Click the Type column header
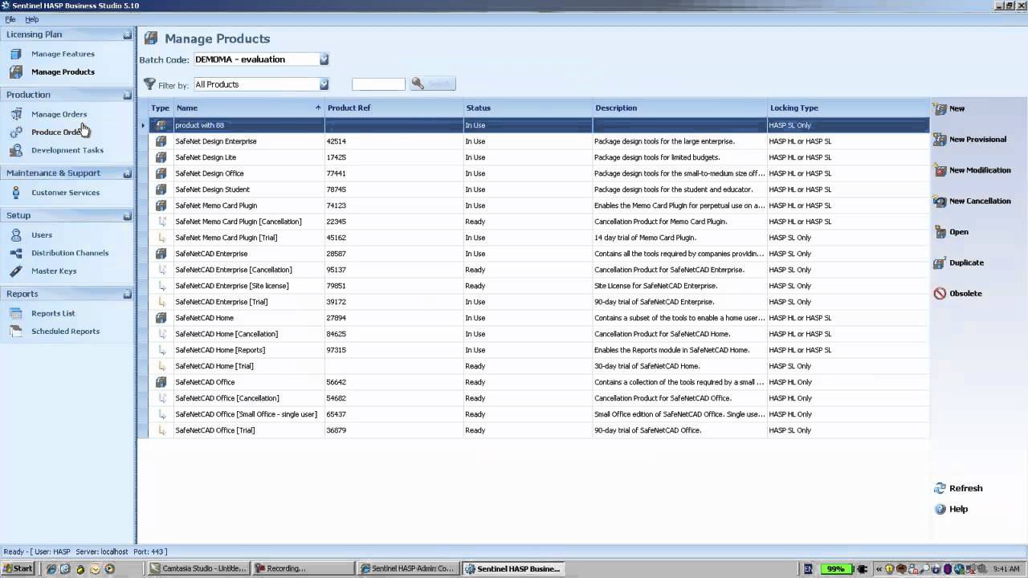 [161, 108]
